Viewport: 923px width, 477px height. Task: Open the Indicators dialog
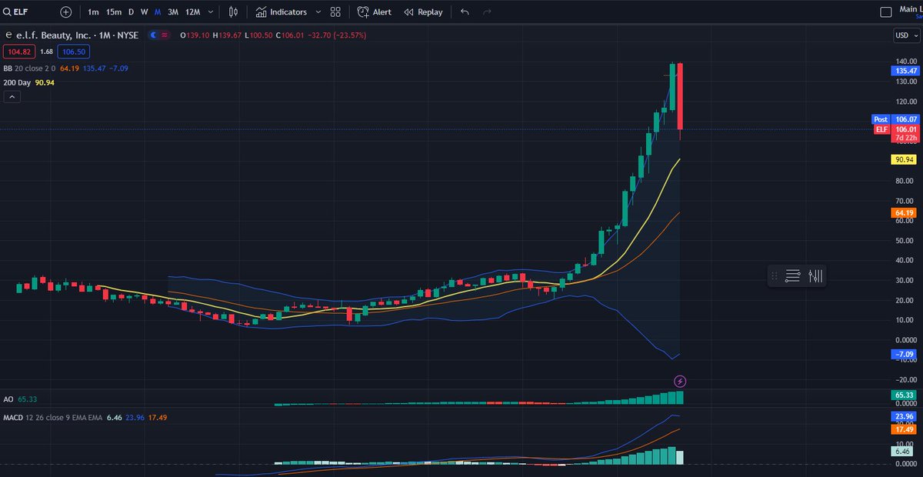point(282,12)
